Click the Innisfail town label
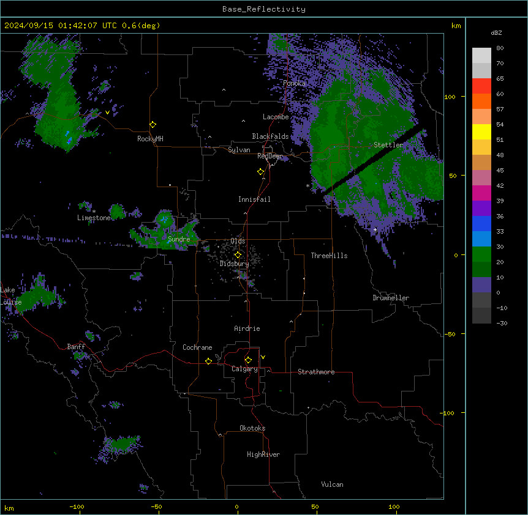The height and width of the screenshot is (515, 528). tap(254, 199)
